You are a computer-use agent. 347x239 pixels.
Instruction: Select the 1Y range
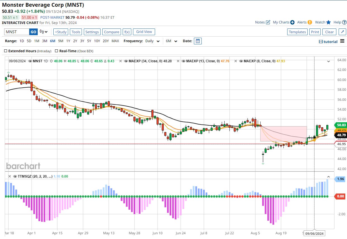point(68,41)
